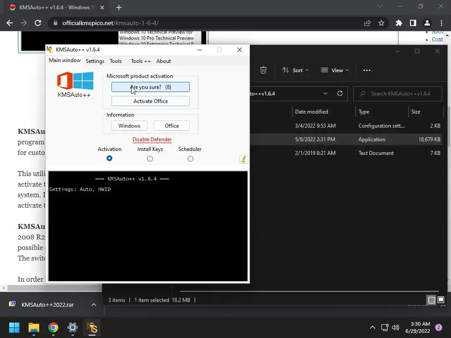Click the Chrome address bar URL
The image size is (451, 338).
[111, 23]
